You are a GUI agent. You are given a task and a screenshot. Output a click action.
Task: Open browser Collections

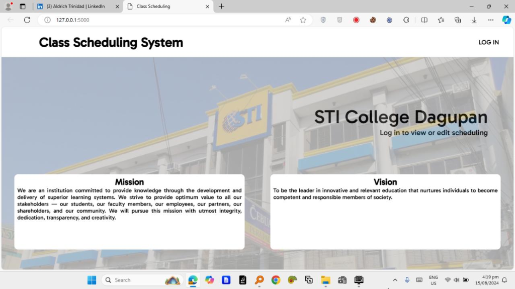click(x=458, y=20)
